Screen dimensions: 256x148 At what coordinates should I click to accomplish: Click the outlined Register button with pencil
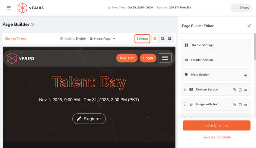click(x=89, y=119)
